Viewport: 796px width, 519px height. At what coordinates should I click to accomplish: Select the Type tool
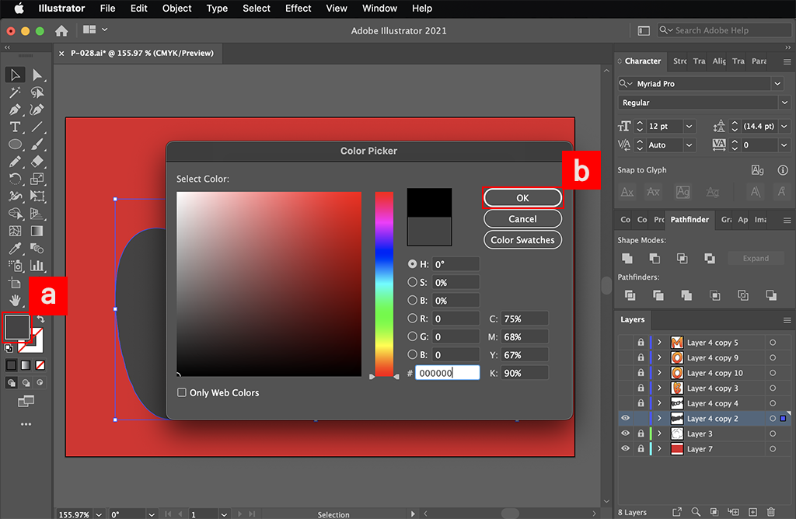click(15, 127)
